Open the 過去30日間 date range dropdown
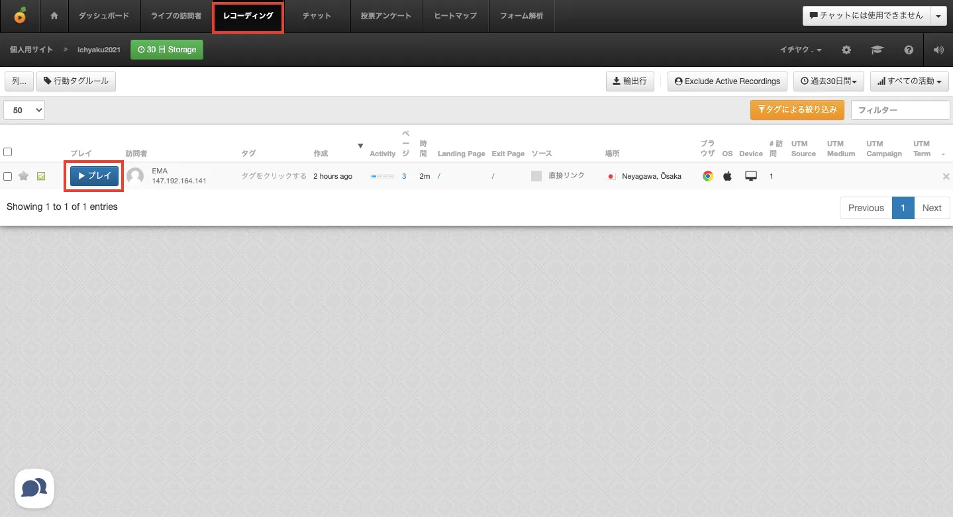953x517 pixels. point(828,81)
